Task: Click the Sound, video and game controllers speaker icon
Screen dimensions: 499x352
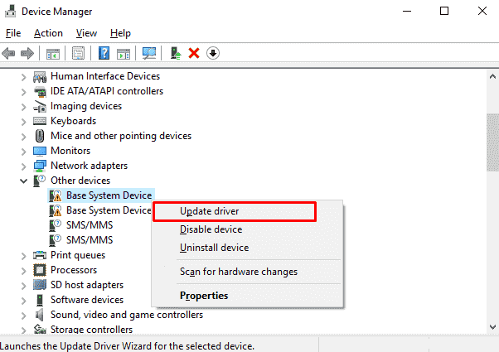Action: (x=40, y=315)
